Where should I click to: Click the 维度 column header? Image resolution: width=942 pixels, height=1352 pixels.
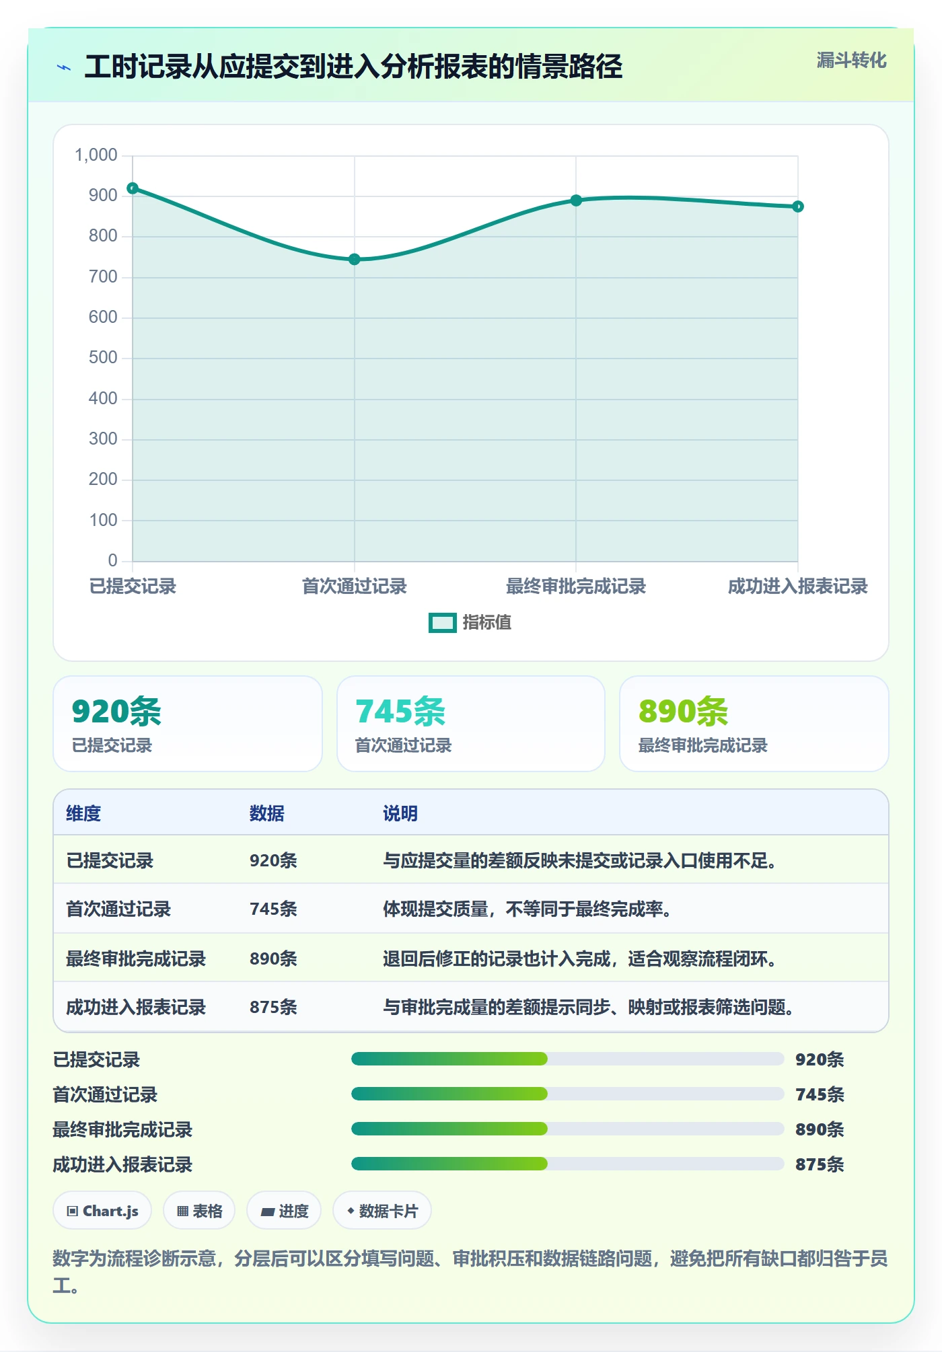point(83,813)
